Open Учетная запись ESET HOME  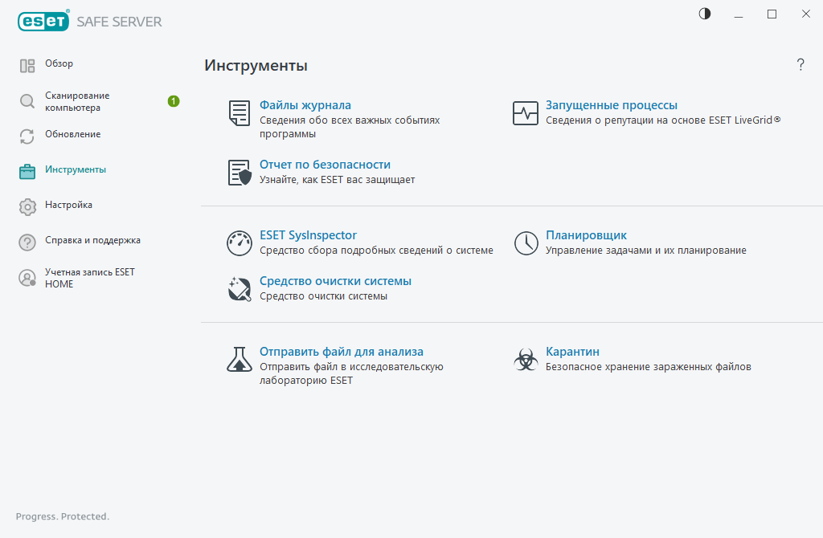pyautogui.click(x=89, y=278)
